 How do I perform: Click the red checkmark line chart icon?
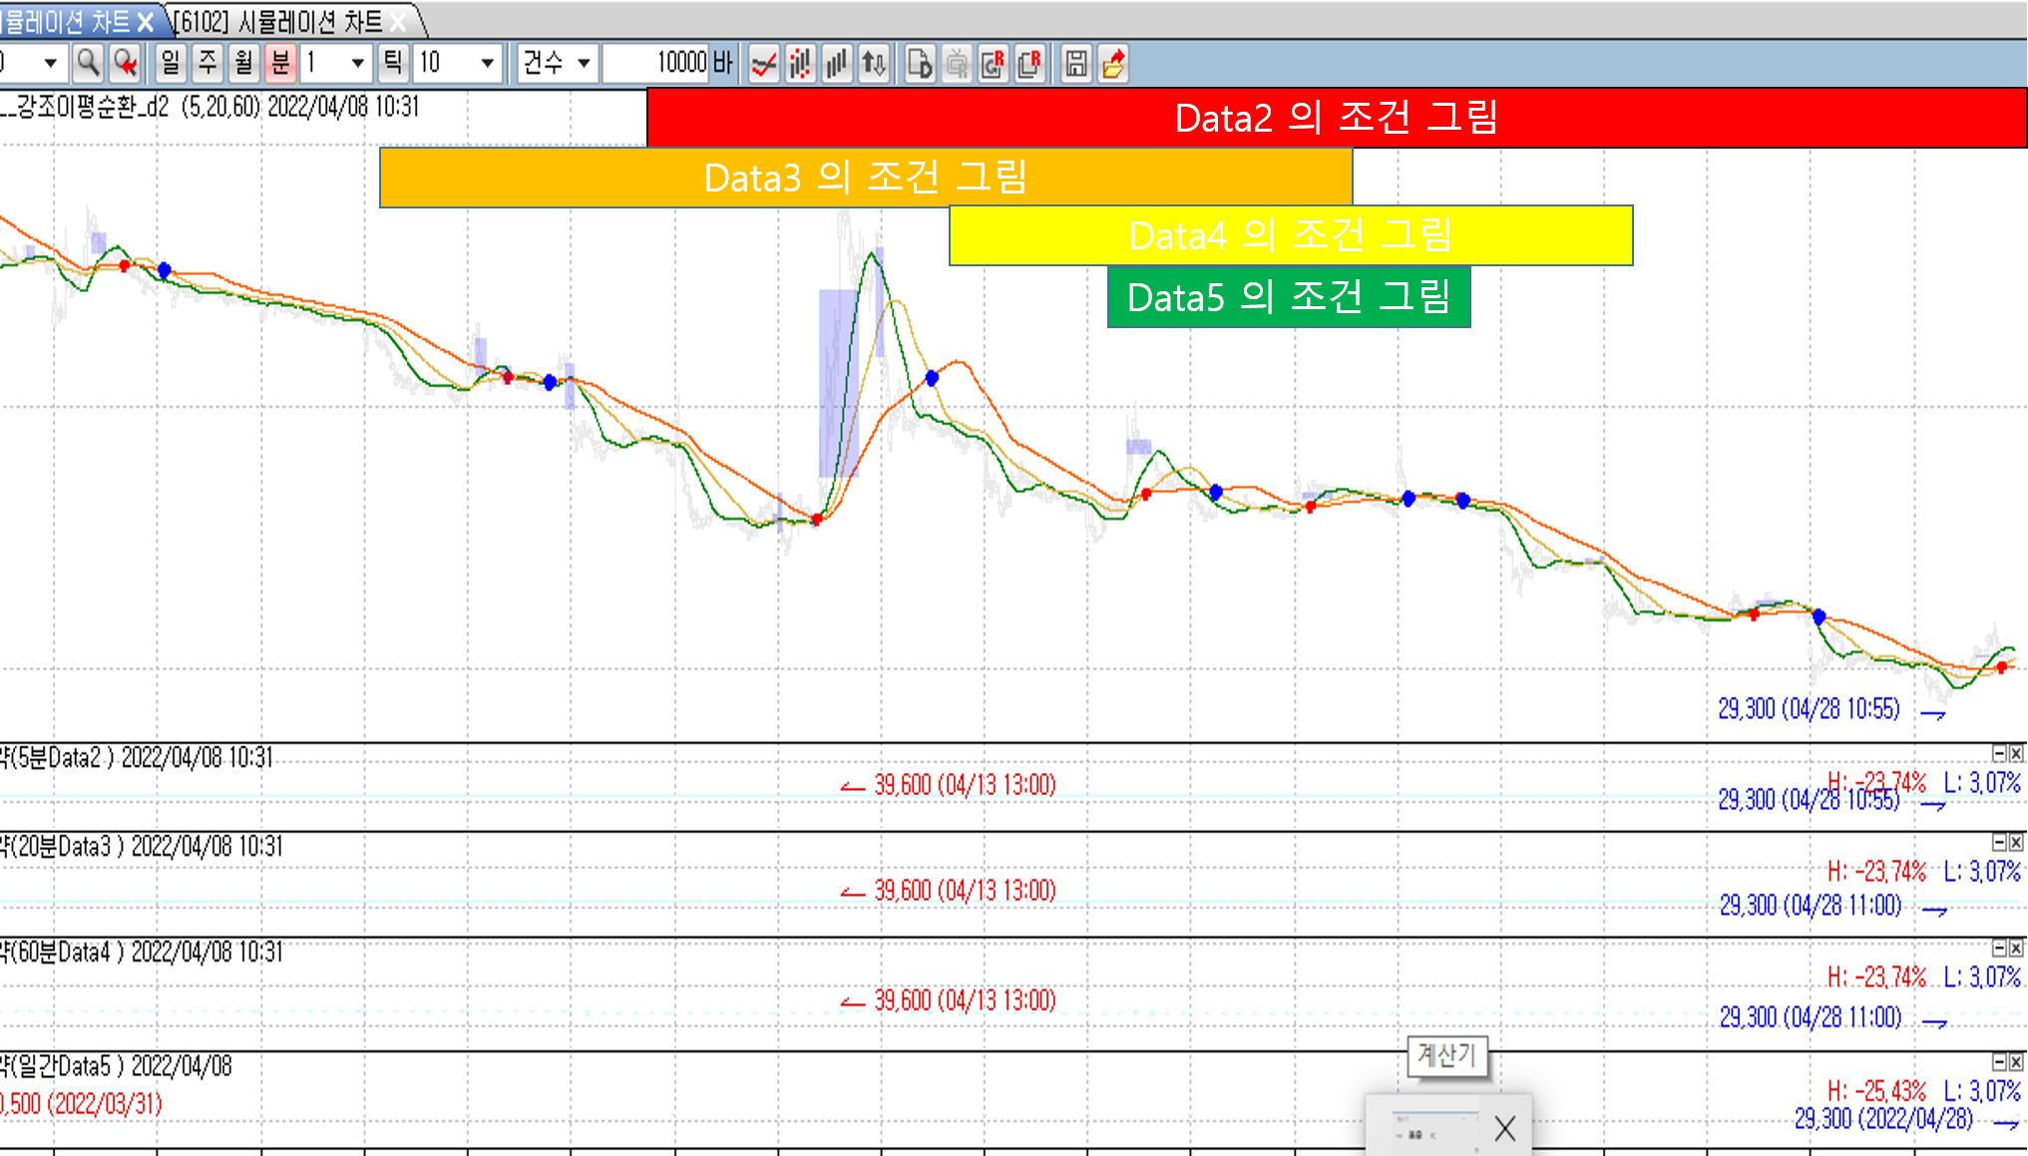(x=764, y=64)
